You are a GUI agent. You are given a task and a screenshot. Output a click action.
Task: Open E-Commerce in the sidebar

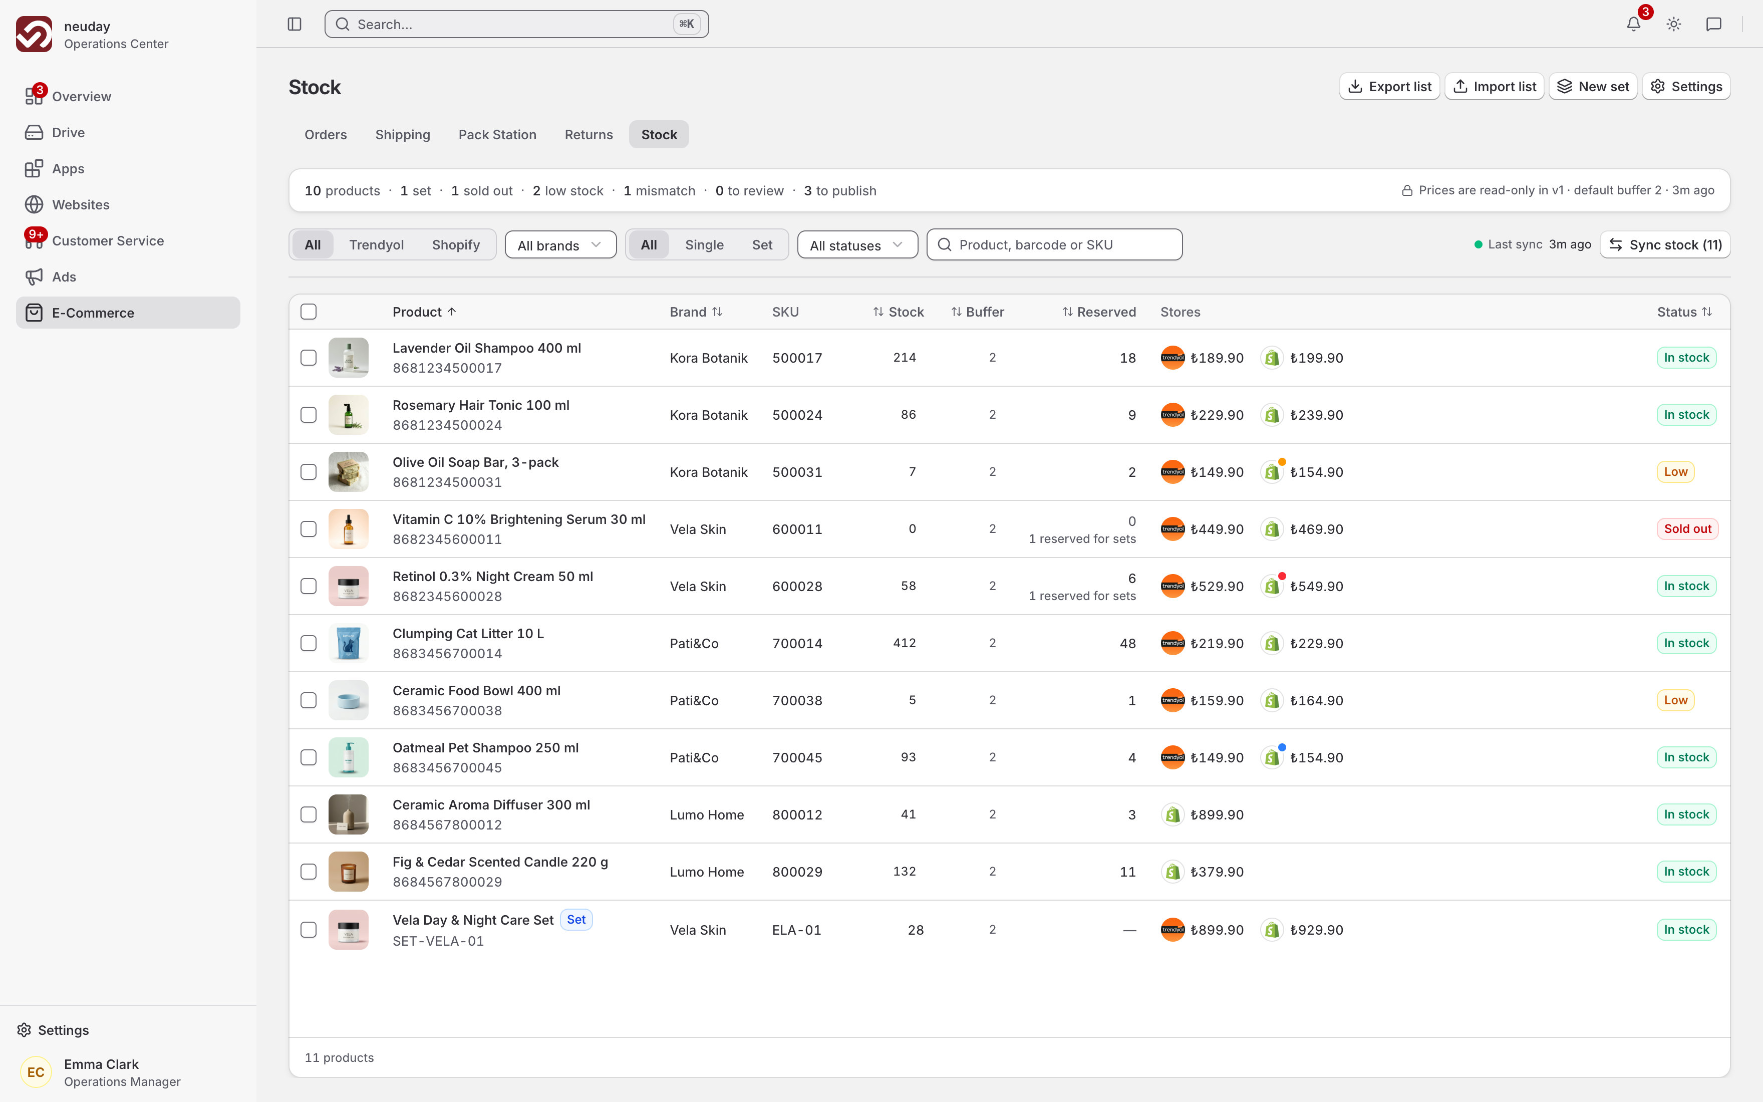tap(128, 313)
